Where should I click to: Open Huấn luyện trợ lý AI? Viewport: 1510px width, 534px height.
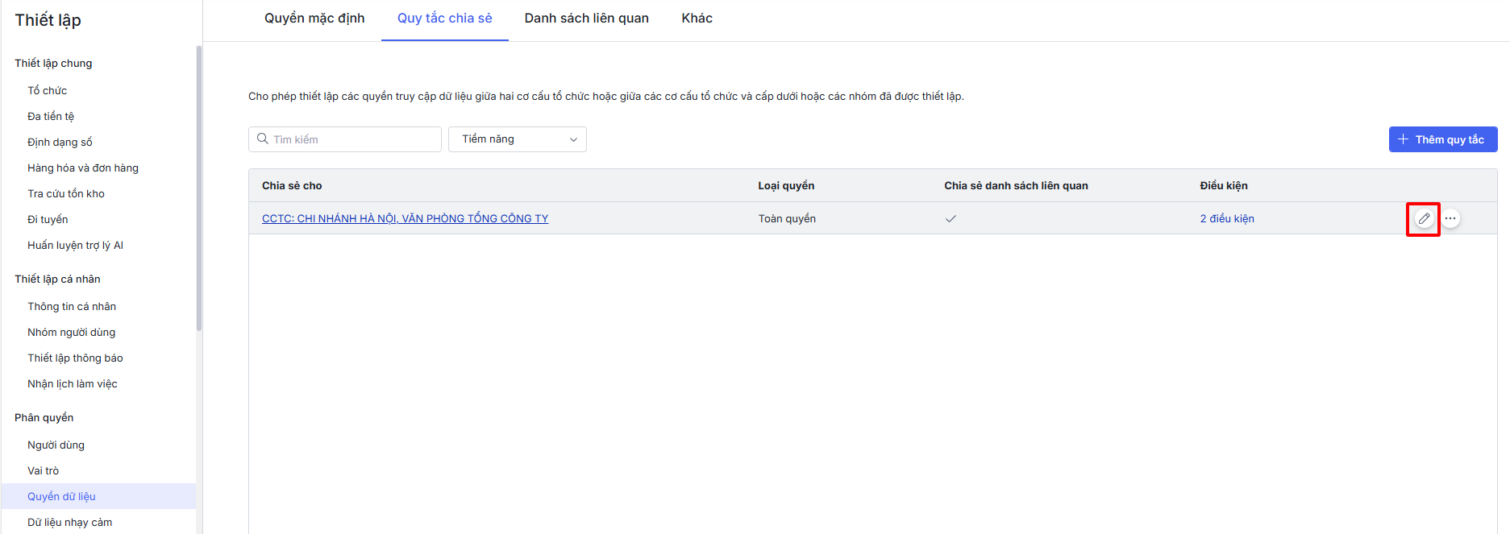75,246
